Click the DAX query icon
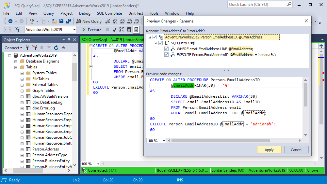 click(x=137, y=21)
